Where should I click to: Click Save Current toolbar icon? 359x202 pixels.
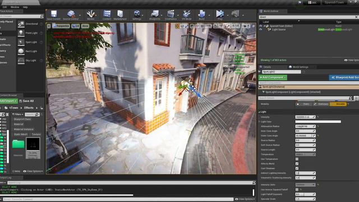pyautogui.click(x=54, y=15)
